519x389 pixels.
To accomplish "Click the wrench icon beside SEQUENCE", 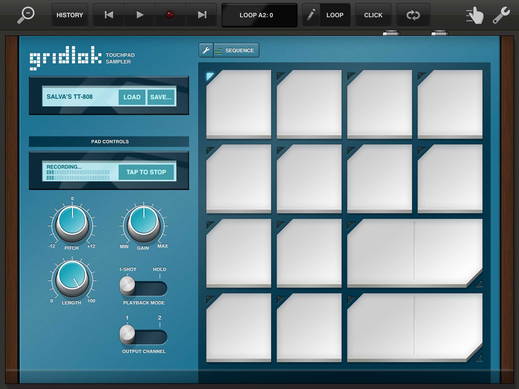I will [x=206, y=50].
